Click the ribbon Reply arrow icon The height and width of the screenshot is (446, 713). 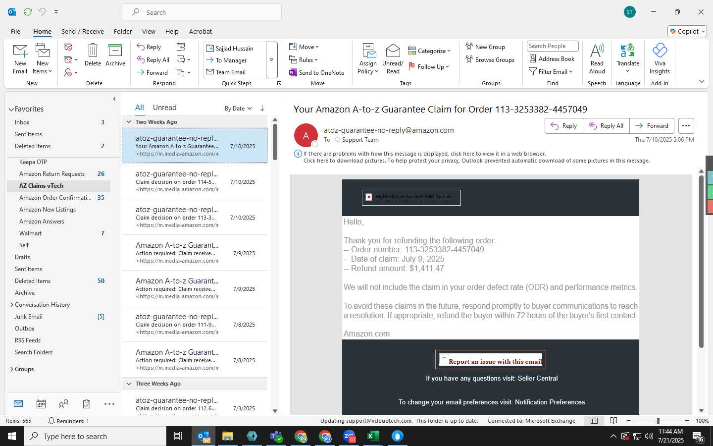point(141,47)
